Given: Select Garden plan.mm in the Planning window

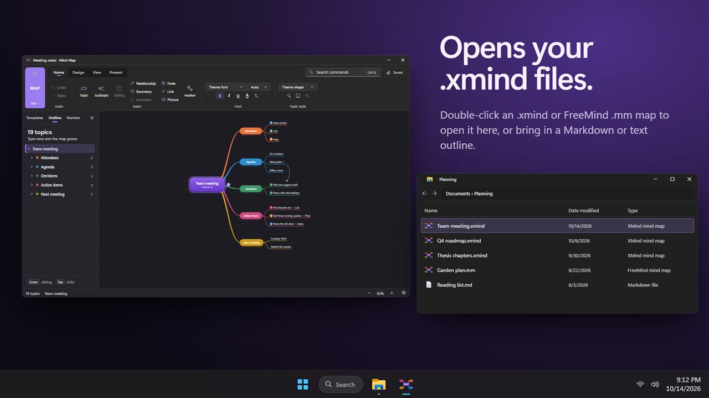Looking at the screenshot, I should pos(557,270).
